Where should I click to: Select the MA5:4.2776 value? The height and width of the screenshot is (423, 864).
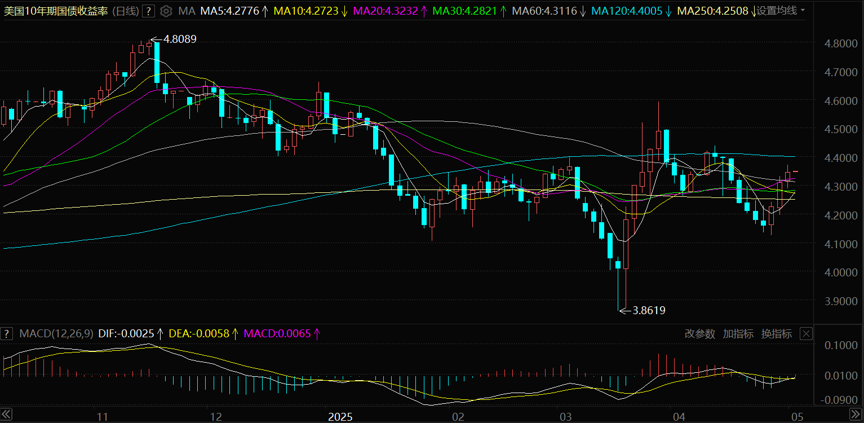[231, 11]
